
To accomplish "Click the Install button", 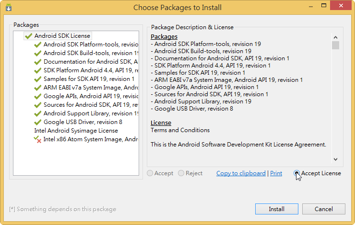I will [277, 209].
